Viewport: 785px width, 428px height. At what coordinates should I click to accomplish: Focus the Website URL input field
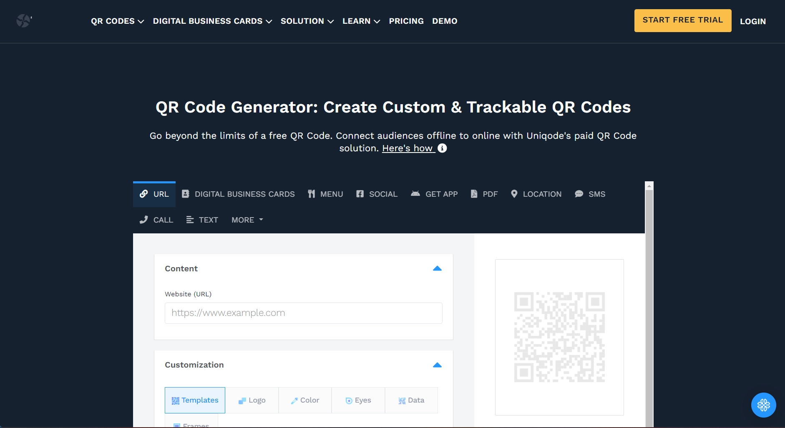[304, 313]
